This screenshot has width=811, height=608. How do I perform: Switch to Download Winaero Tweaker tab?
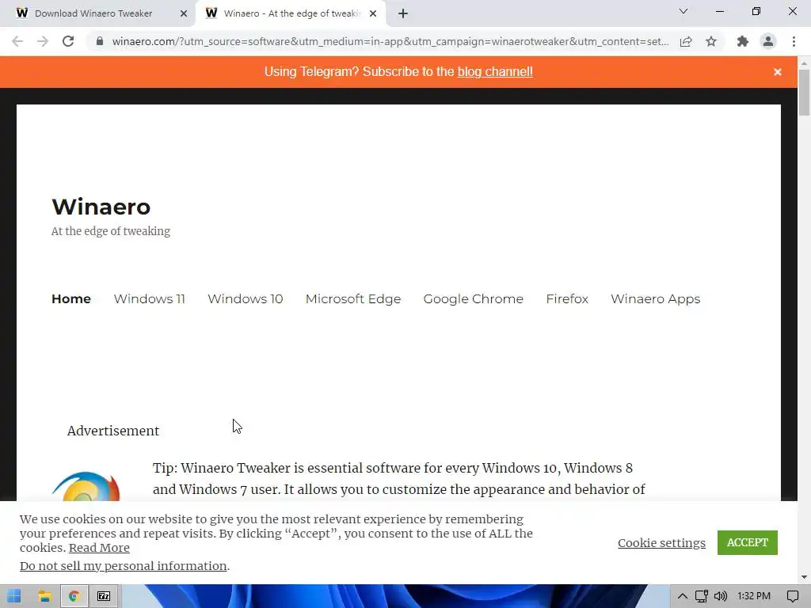[x=93, y=13]
